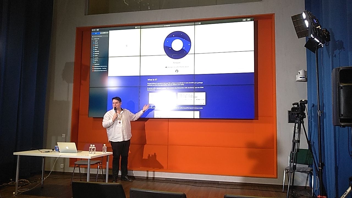
Task: Select the Reading List tab in the sidebar
Action: pyautogui.click(x=104, y=33)
